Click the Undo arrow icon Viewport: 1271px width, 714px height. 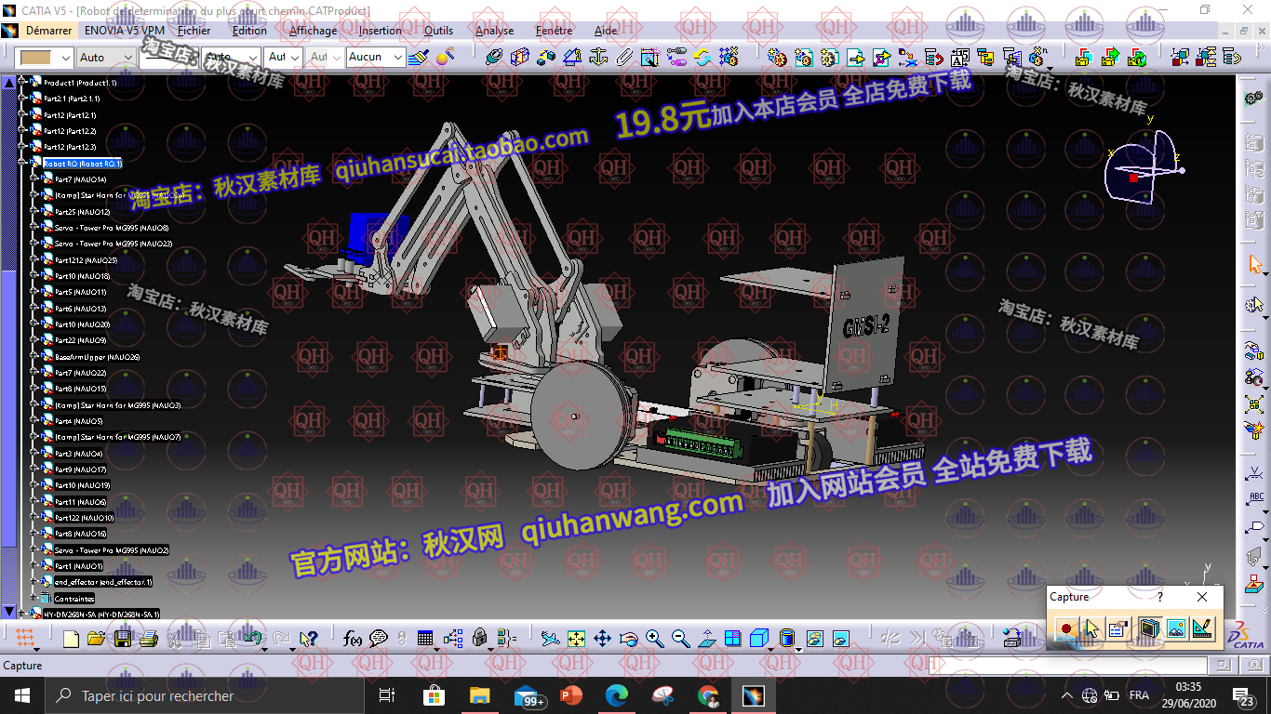[252, 639]
